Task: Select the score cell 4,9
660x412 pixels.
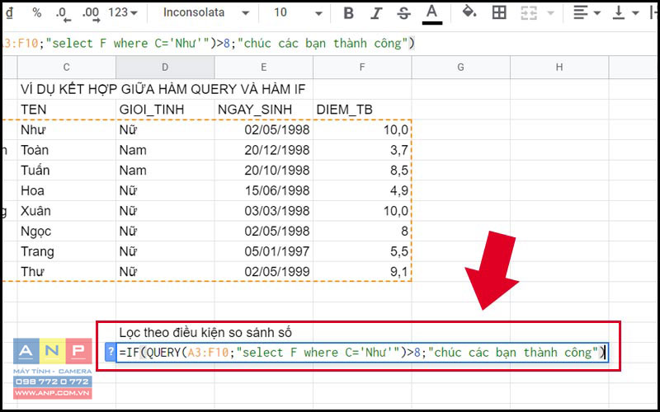Action: point(362,190)
